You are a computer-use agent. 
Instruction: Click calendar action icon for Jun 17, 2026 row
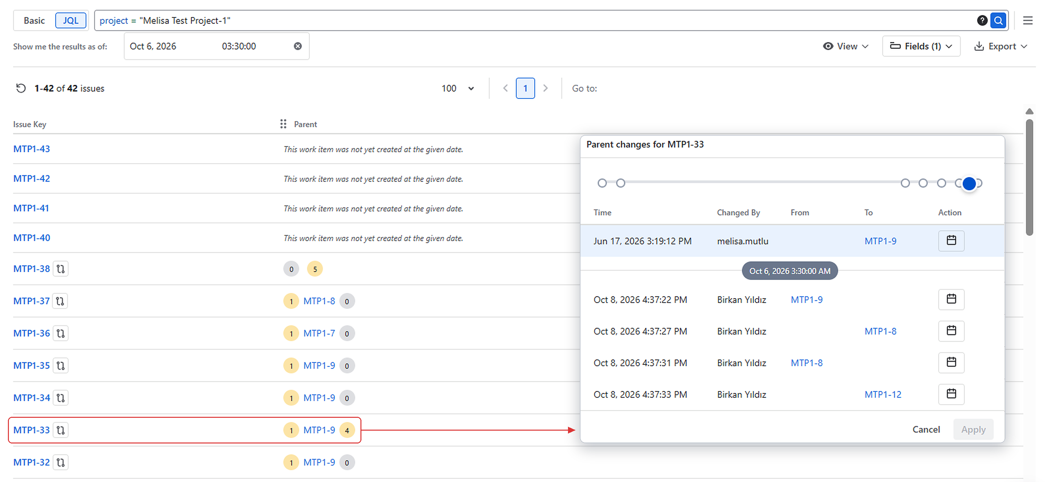pyautogui.click(x=951, y=241)
